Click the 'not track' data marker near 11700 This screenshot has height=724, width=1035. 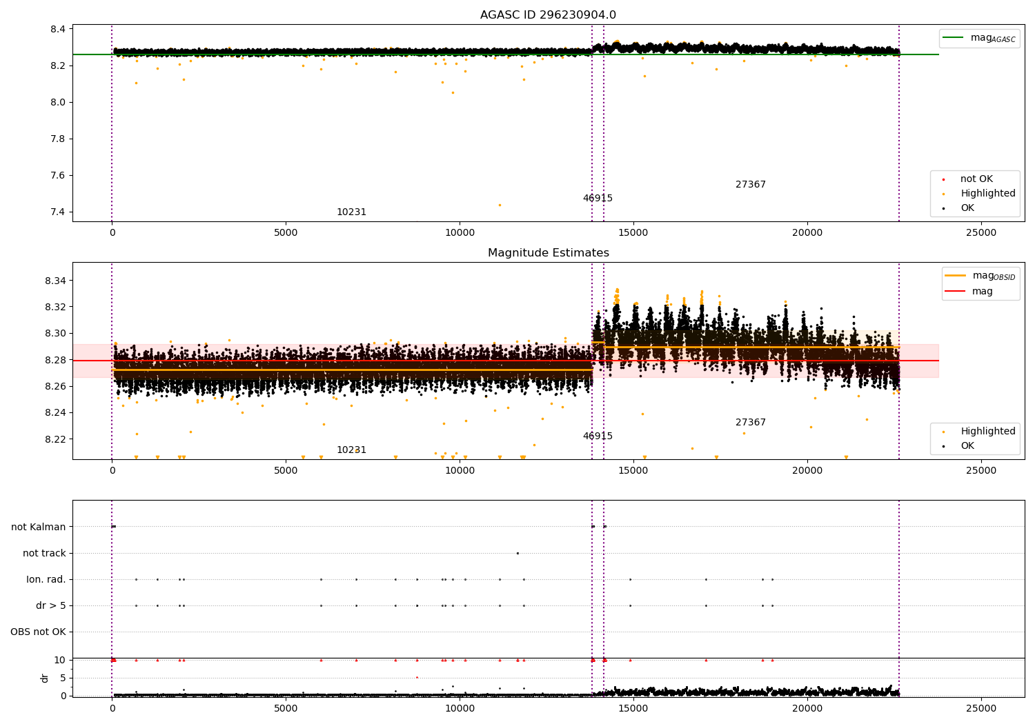pyautogui.click(x=517, y=553)
